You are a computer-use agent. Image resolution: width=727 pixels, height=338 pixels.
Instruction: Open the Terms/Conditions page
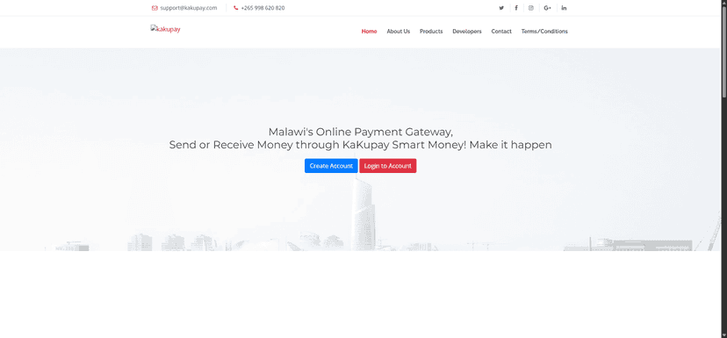point(544,32)
